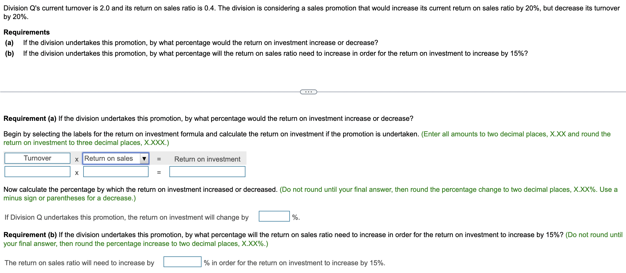Screen dimensions: 626x273
Task: Click the dropdown arrow next to Return on sales
Action: tap(144, 158)
